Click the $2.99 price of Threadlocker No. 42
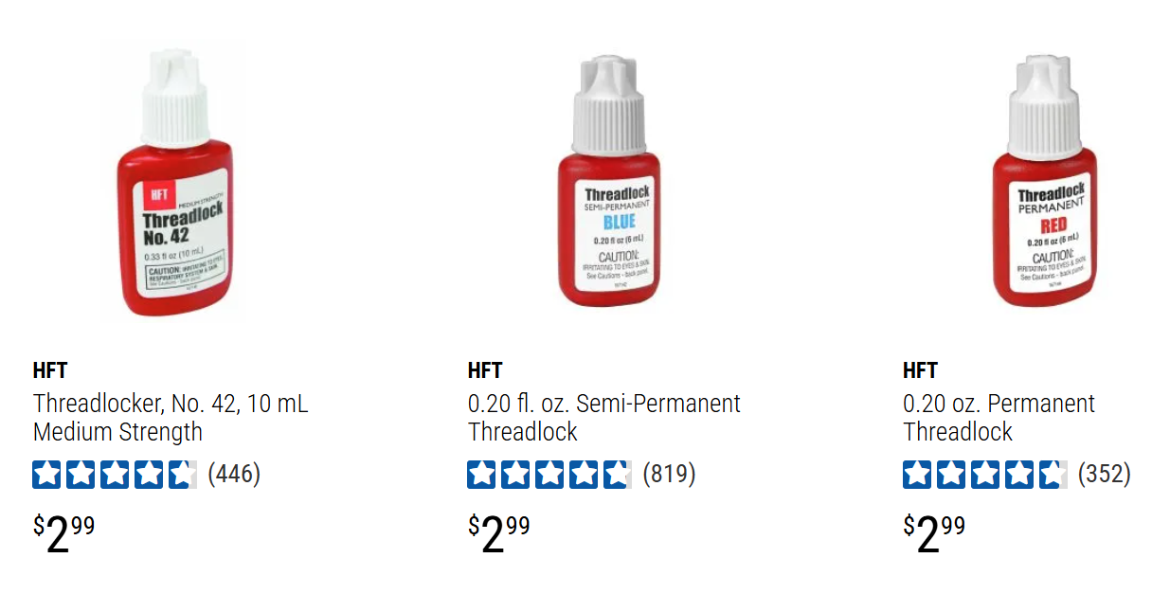The width and height of the screenshot is (1152, 594). (x=64, y=534)
